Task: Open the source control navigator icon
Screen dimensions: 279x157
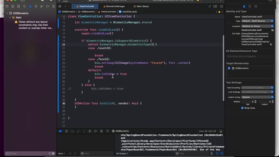Action: click(13, 7)
